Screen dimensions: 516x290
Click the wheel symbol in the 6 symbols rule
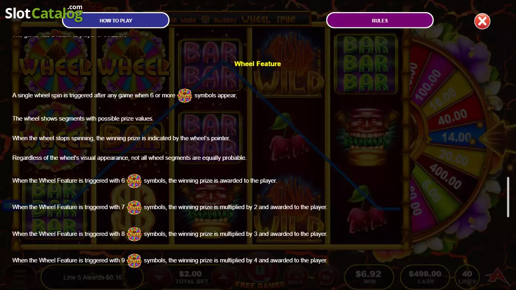[x=134, y=181]
